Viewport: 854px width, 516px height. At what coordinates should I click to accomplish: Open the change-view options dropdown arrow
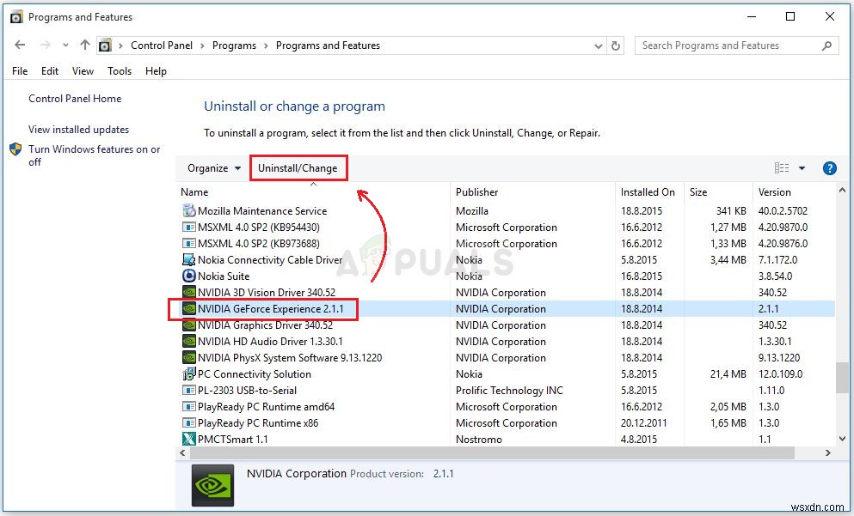(802, 168)
